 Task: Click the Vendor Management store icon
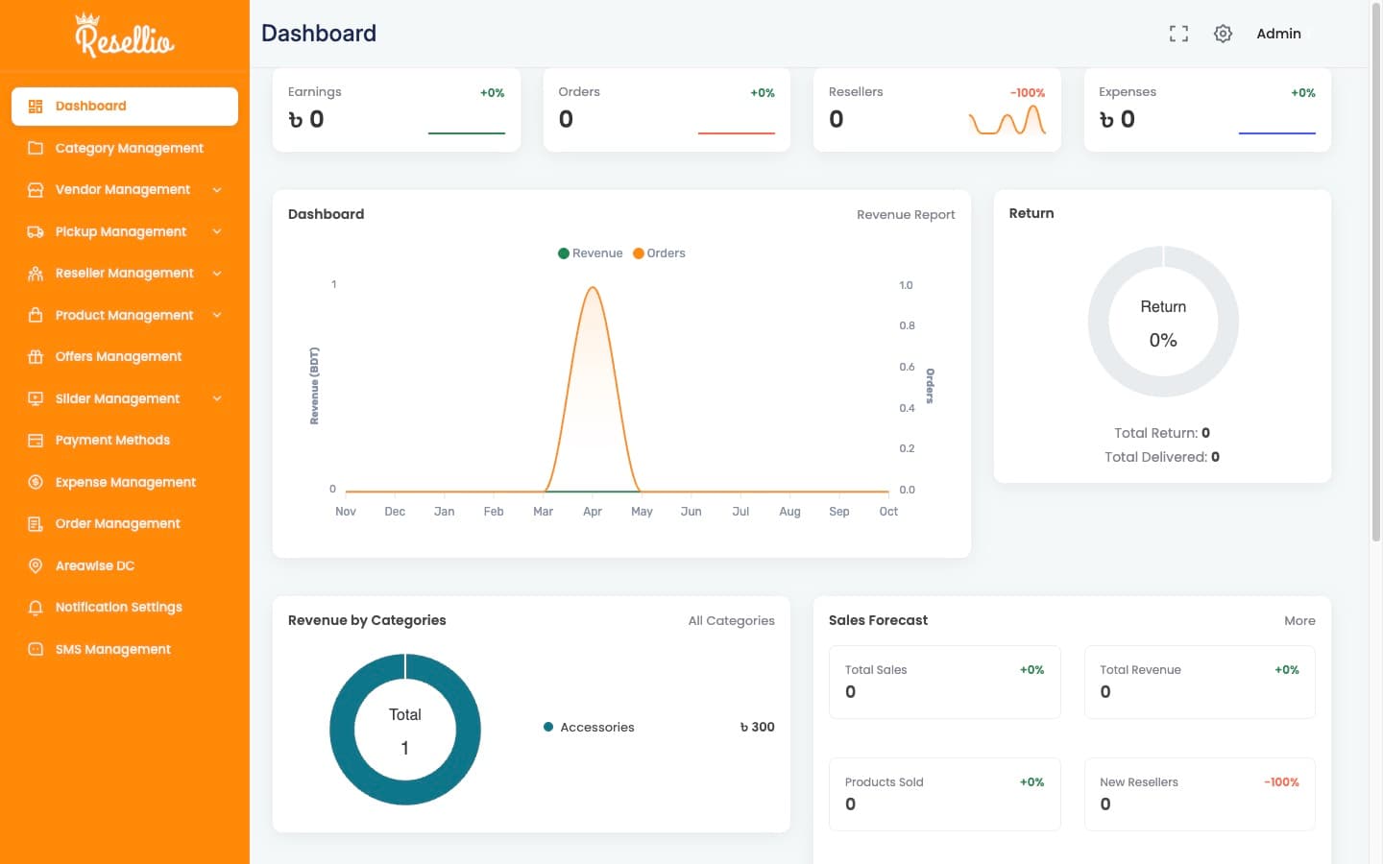(x=36, y=190)
